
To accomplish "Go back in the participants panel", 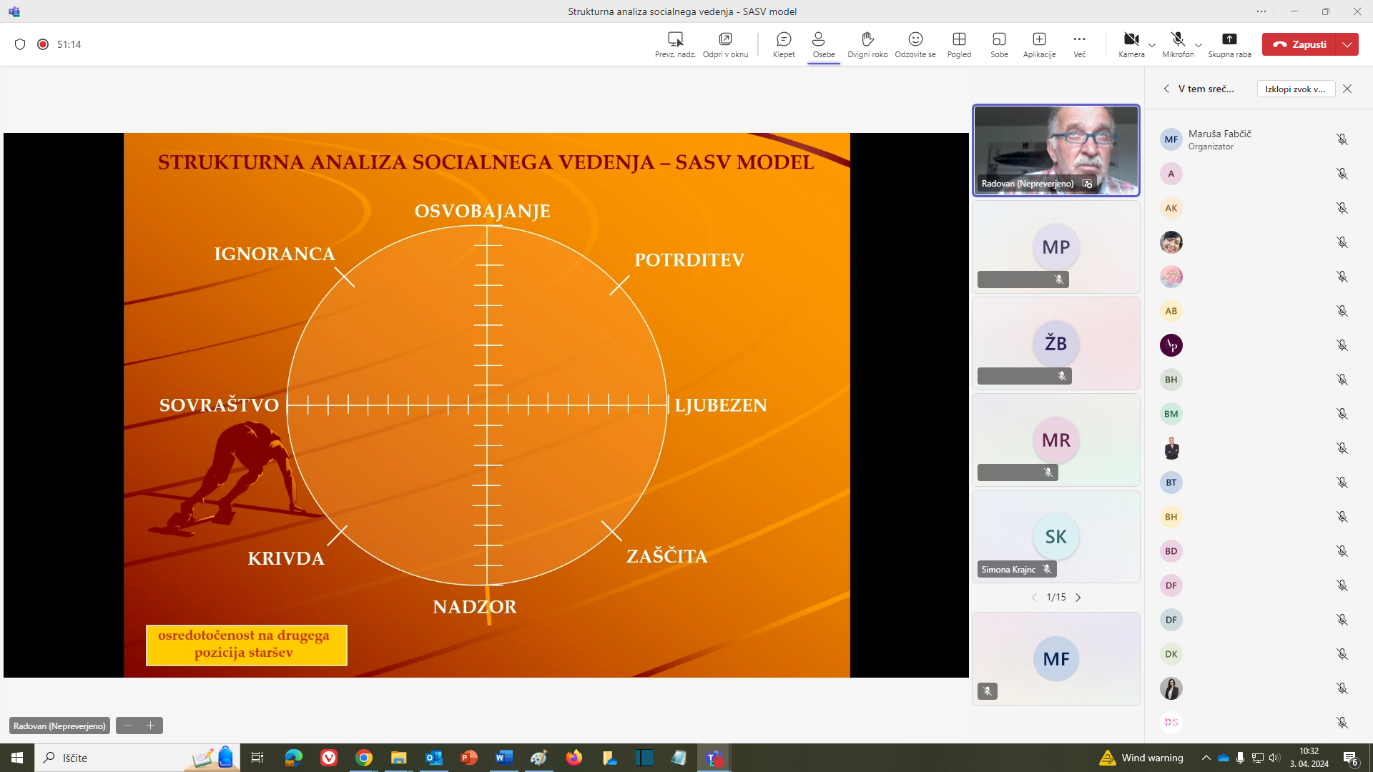I will 1166,89.
